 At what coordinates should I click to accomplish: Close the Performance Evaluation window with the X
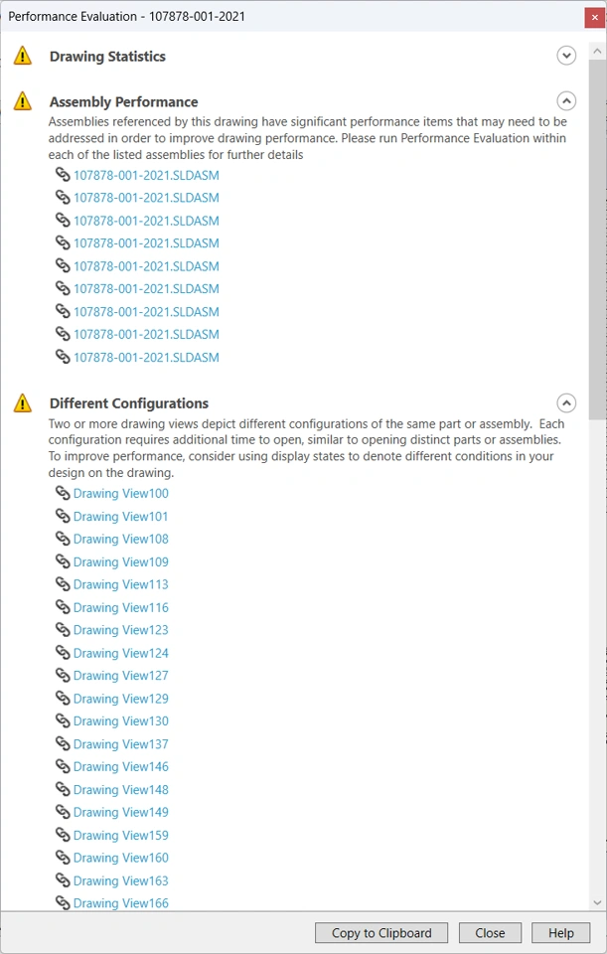[593, 17]
